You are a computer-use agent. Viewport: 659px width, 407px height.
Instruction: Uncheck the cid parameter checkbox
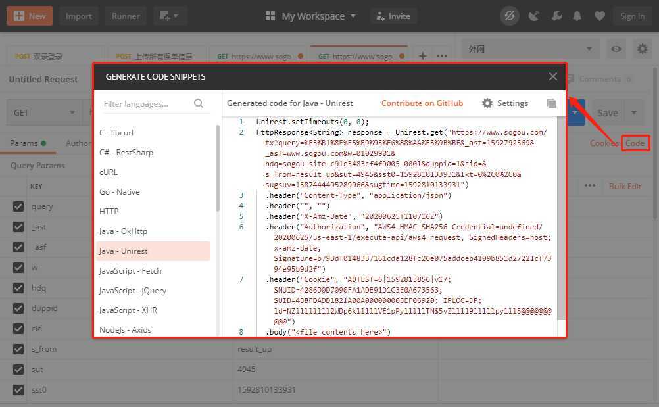tap(18, 329)
